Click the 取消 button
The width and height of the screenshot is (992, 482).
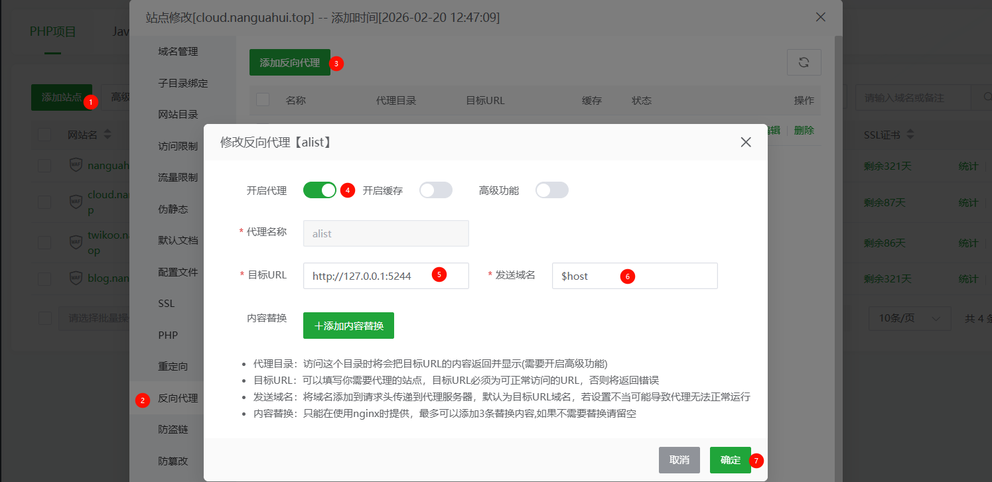click(679, 460)
